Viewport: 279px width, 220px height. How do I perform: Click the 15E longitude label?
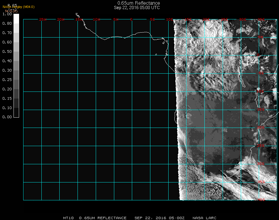click(188, 19)
